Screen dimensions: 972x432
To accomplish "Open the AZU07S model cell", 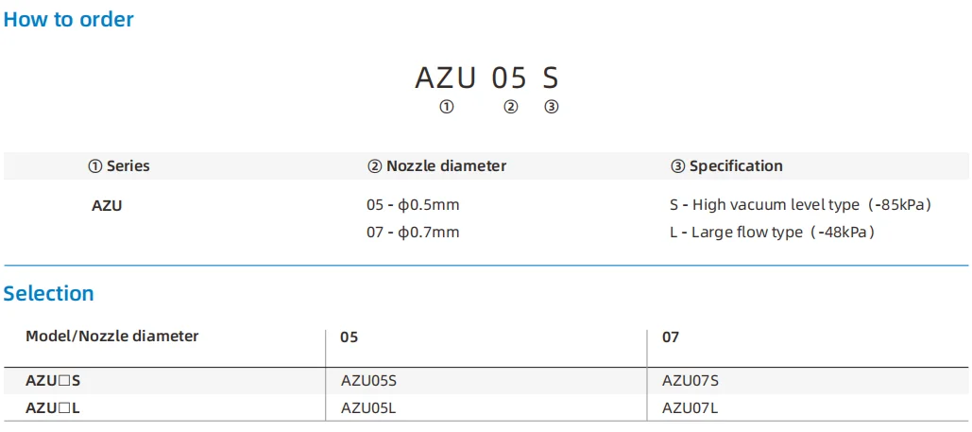I will pyautogui.click(x=691, y=380).
